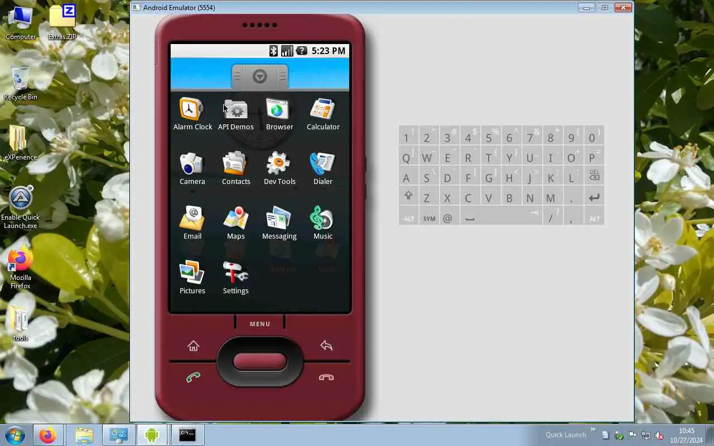This screenshot has width=714, height=446.
Task: Open the Maps app
Action: tap(236, 224)
